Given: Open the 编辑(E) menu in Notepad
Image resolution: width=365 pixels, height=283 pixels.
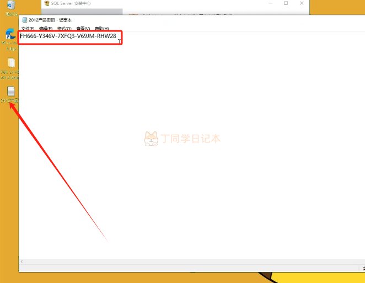Looking at the screenshot, I should (46, 29).
